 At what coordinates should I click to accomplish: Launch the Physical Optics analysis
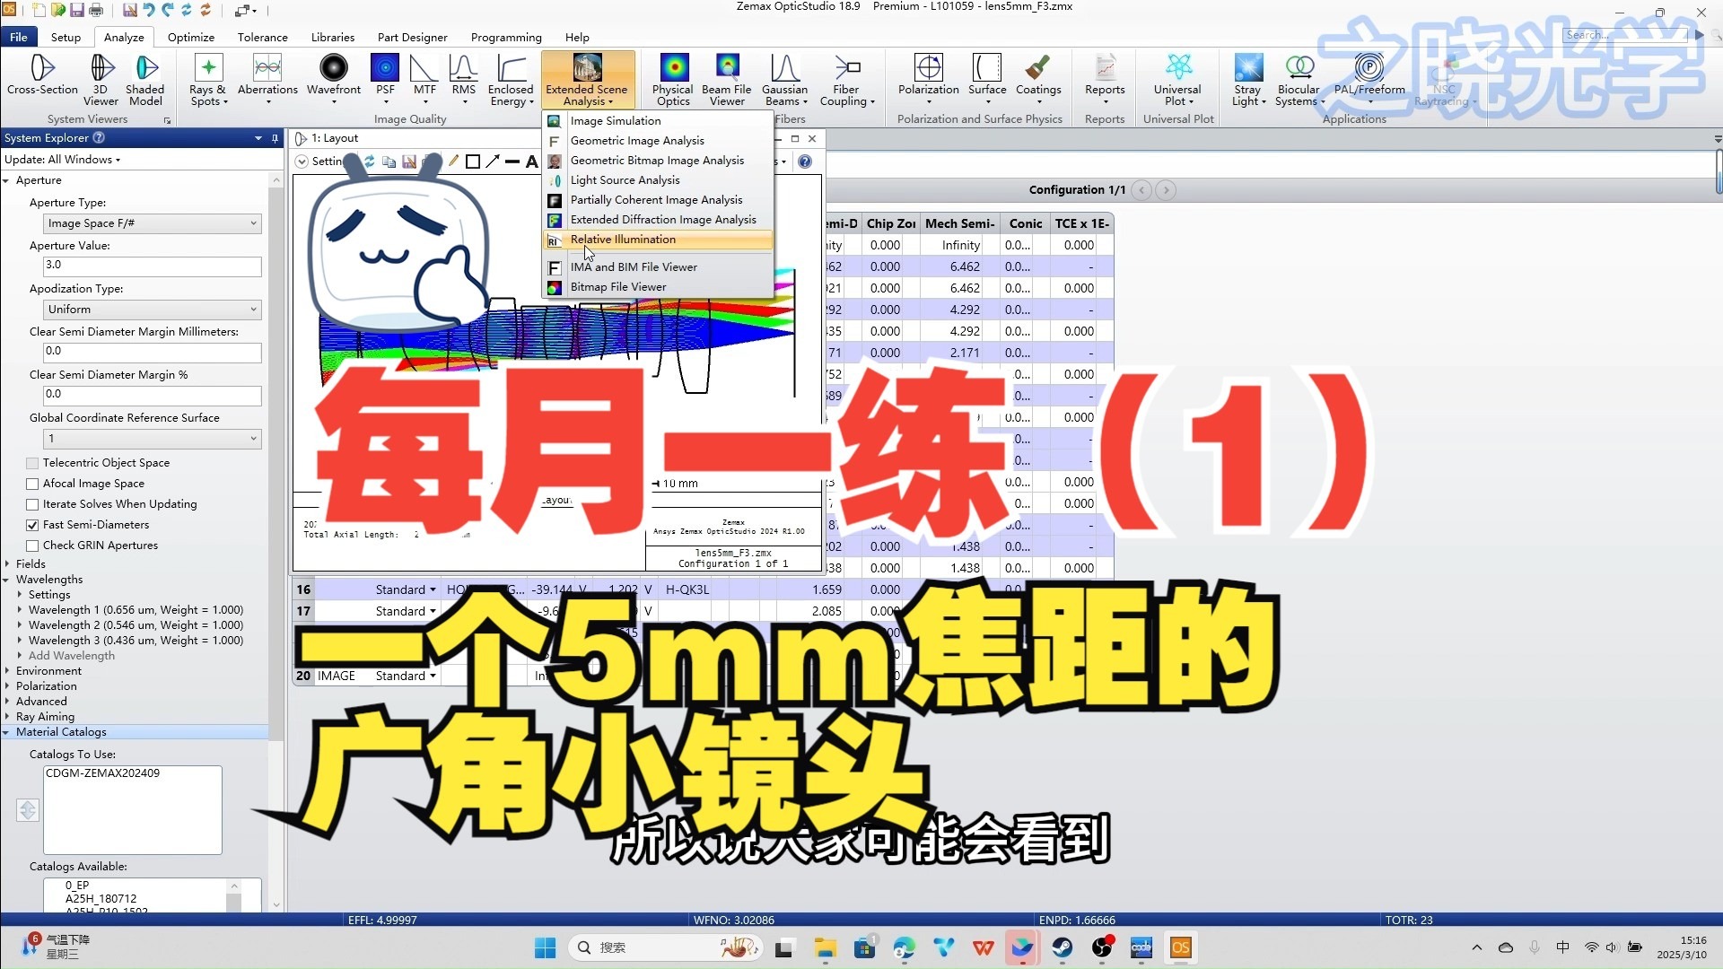[x=672, y=81]
